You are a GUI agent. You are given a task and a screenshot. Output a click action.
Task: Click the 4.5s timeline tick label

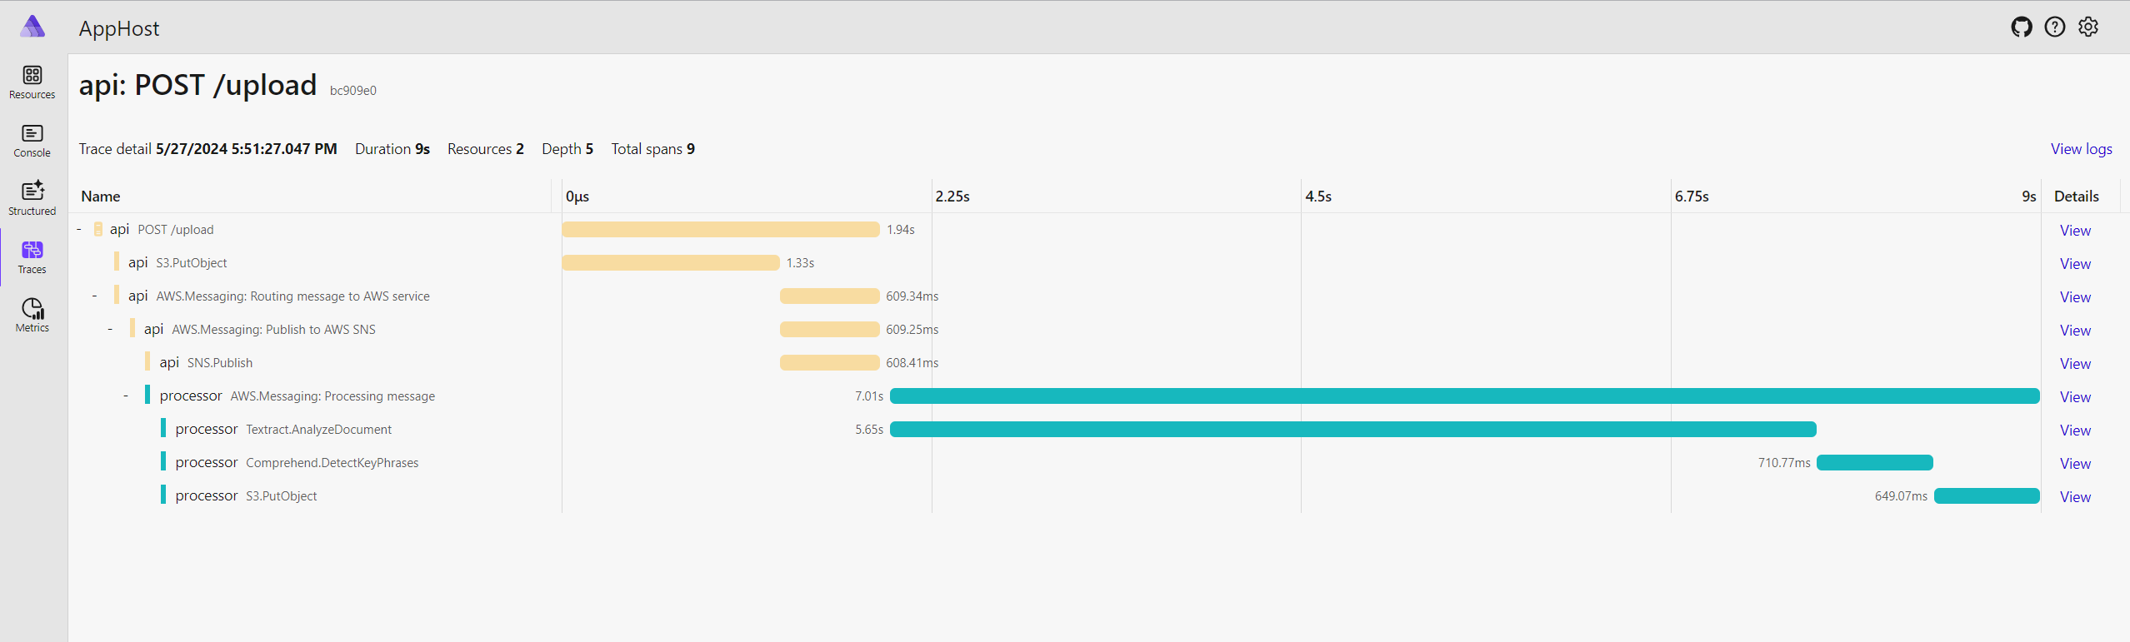click(1318, 197)
